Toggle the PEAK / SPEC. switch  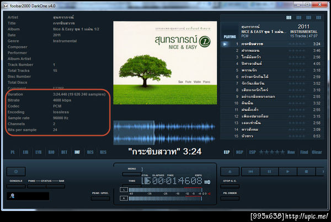click(100, 198)
